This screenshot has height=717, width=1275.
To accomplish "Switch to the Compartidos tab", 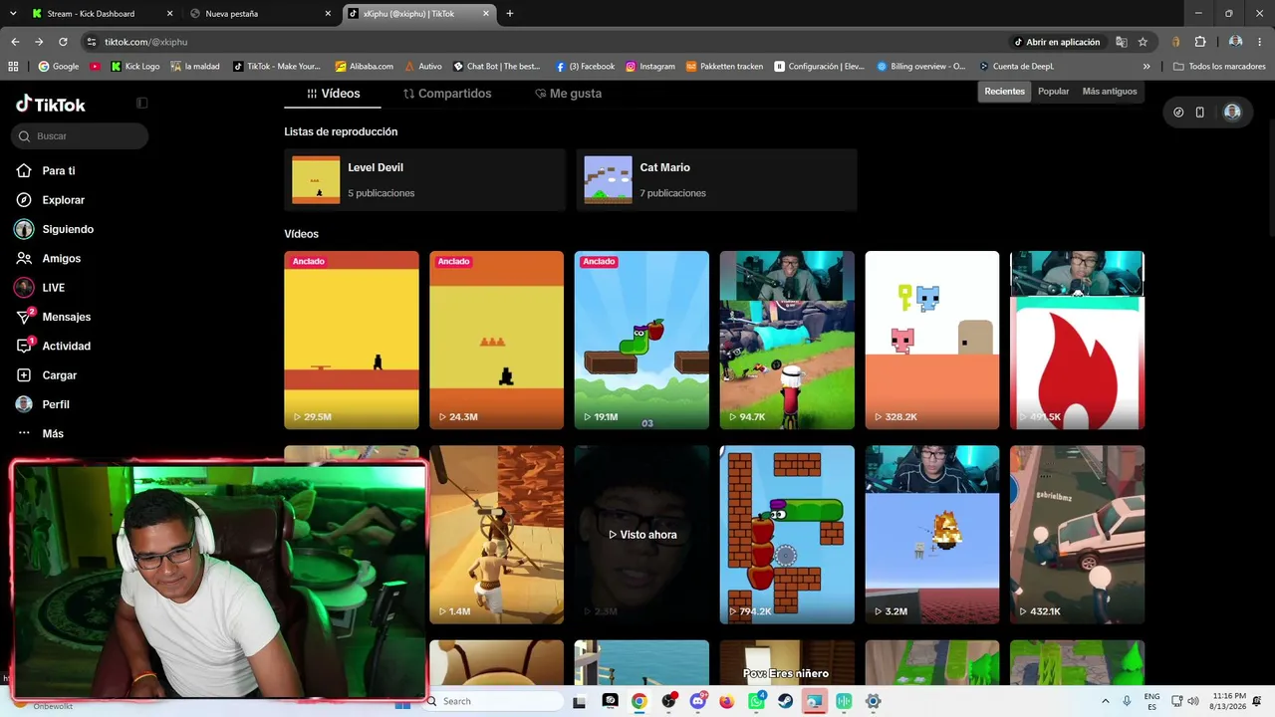I will pyautogui.click(x=447, y=94).
